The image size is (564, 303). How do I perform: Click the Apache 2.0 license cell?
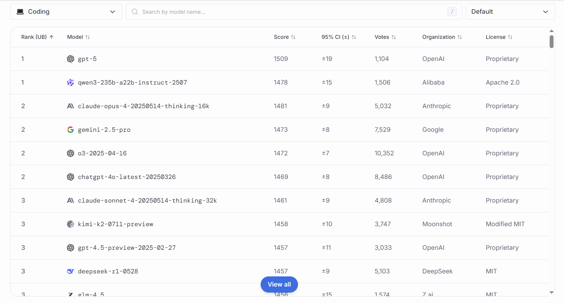click(x=503, y=82)
